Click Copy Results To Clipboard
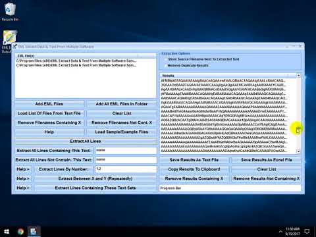Image resolution: width=316 pixels, height=237 pixels. 194,169
